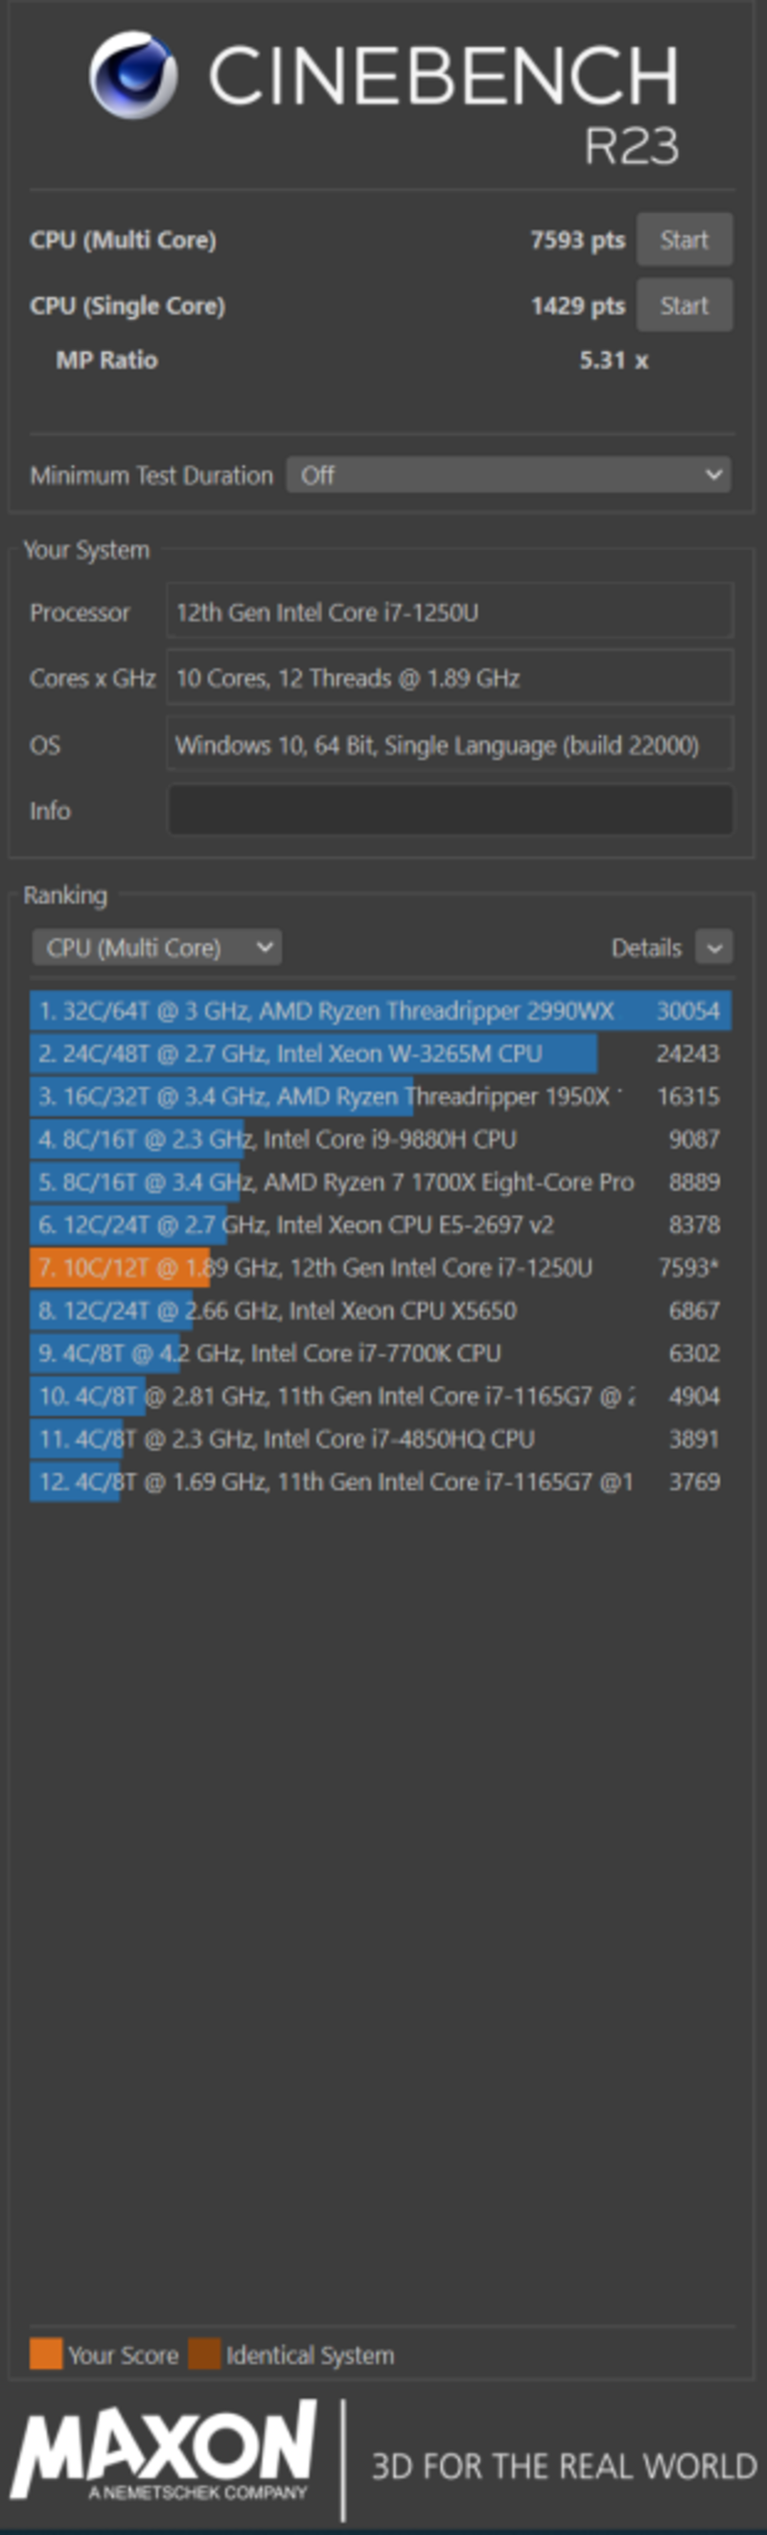Select the Ryzen Threadripper 2990WX ranking entry

coord(381,1011)
